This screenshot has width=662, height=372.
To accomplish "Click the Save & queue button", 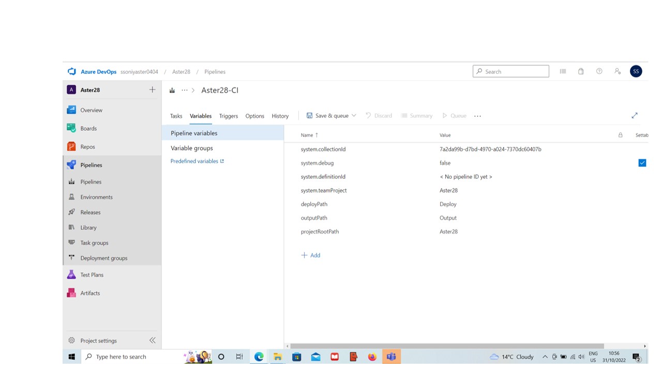I will (327, 116).
